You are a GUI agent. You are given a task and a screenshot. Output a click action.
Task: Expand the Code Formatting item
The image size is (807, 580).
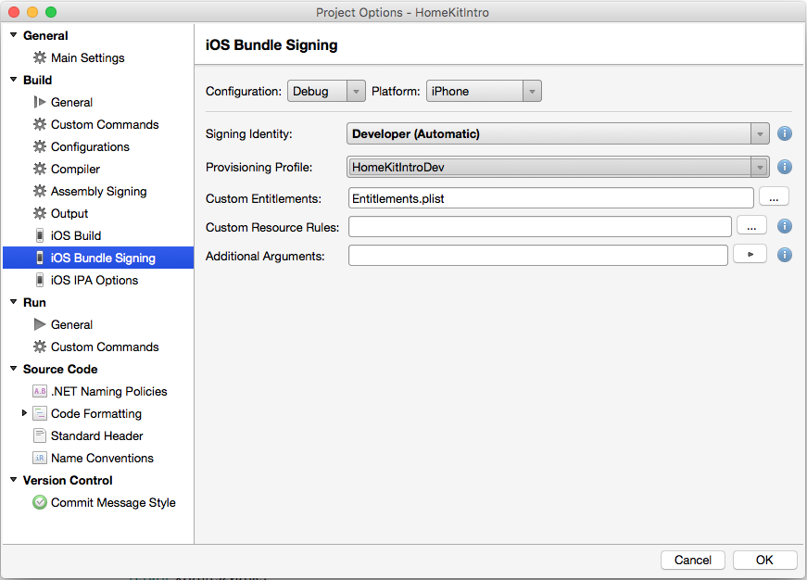[24, 413]
